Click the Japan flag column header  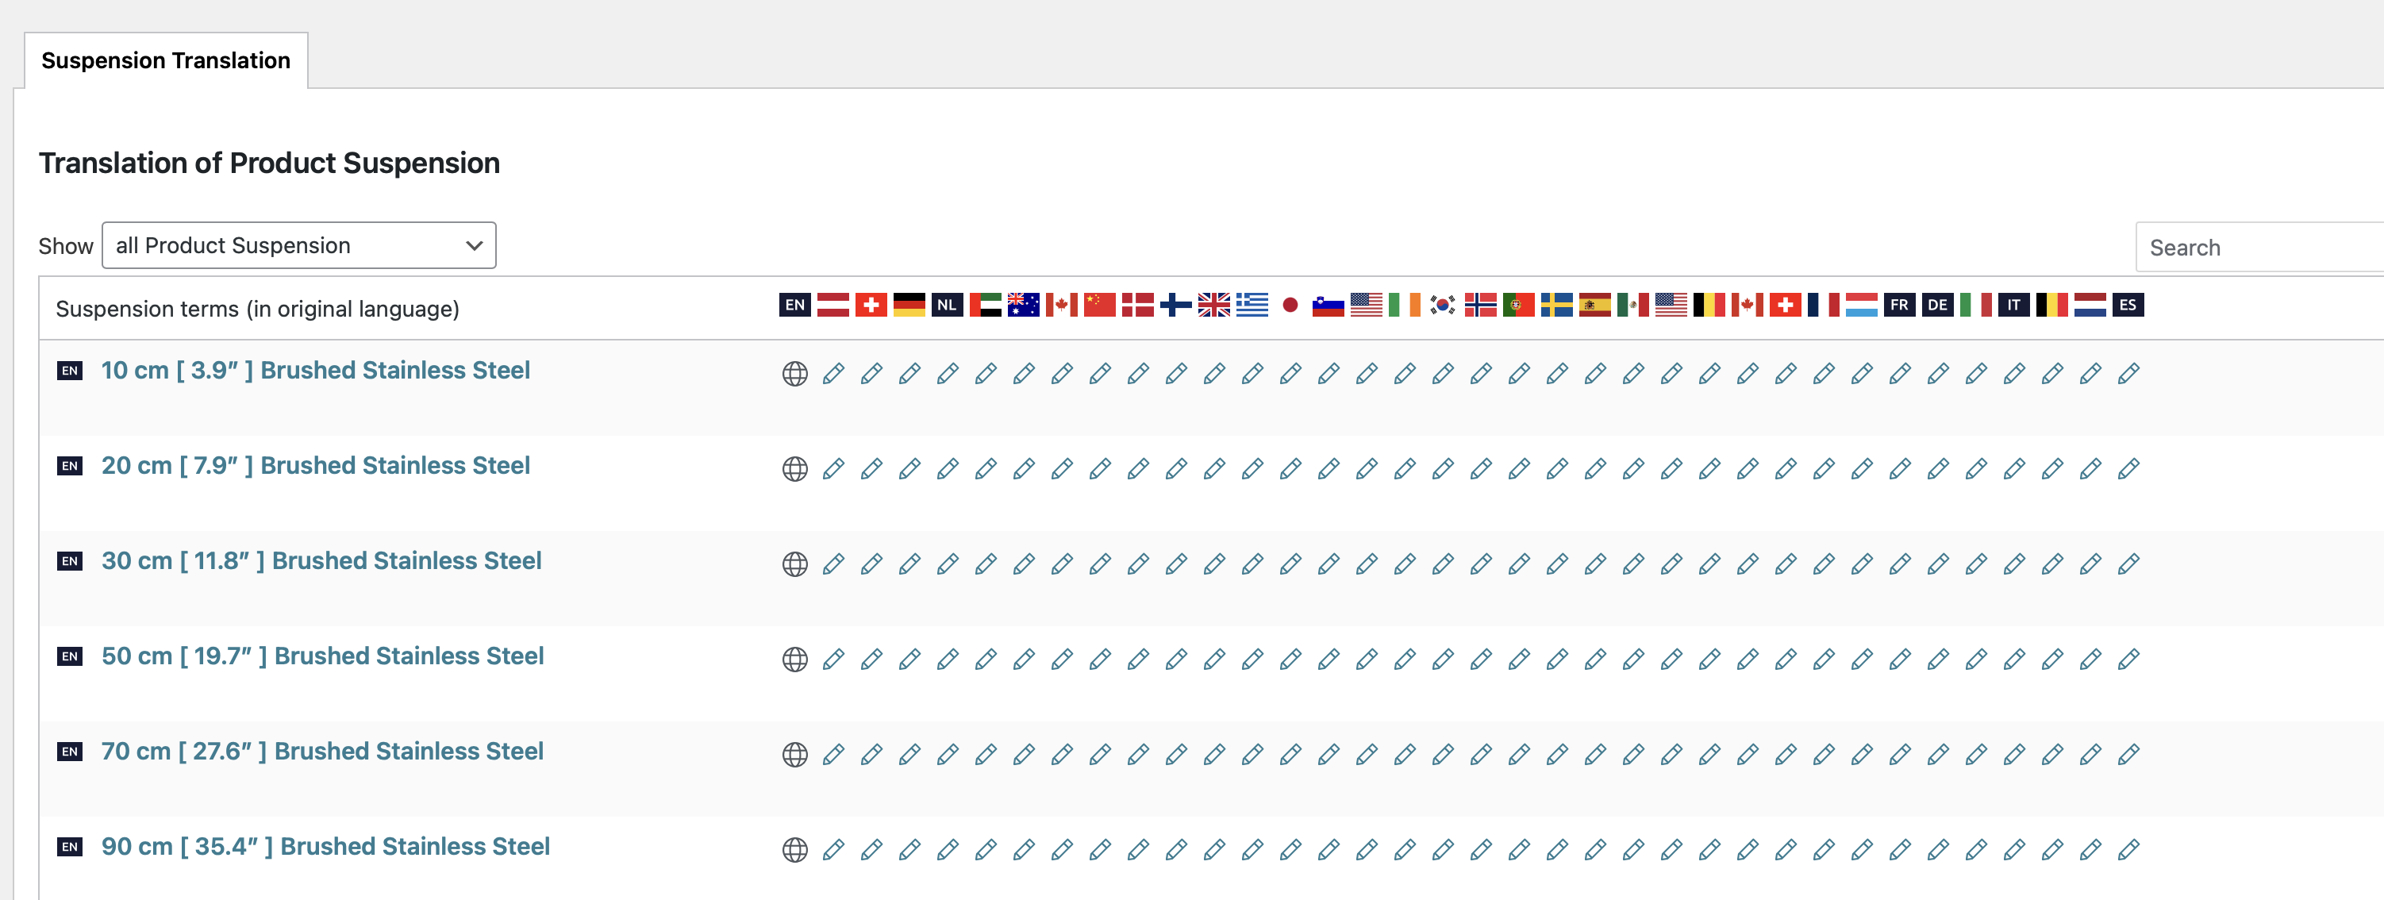coord(1290,305)
